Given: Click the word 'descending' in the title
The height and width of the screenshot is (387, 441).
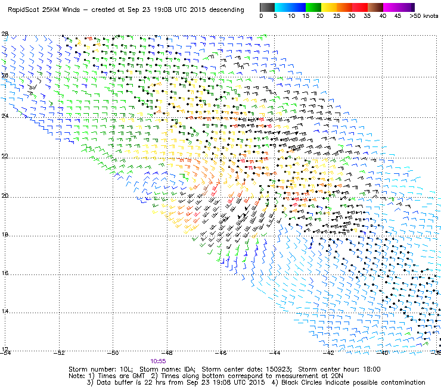Looking at the screenshot, I should (x=226, y=10).
